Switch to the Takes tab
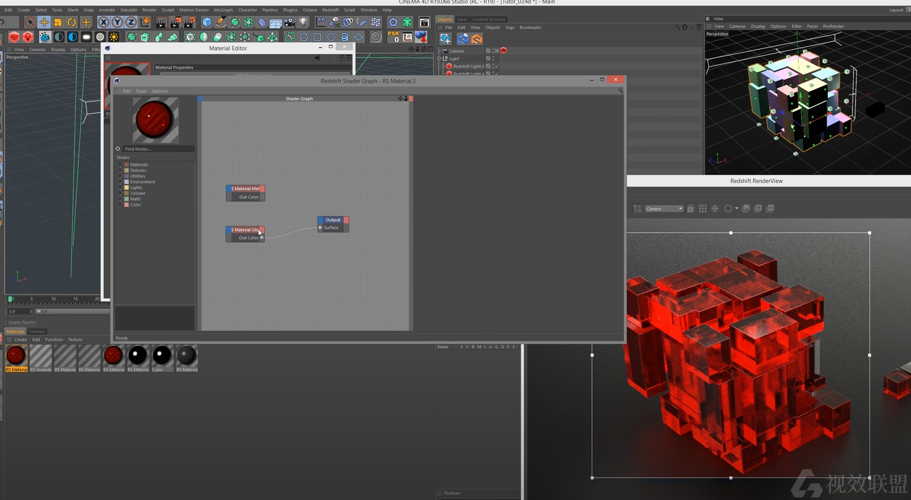 462,19
